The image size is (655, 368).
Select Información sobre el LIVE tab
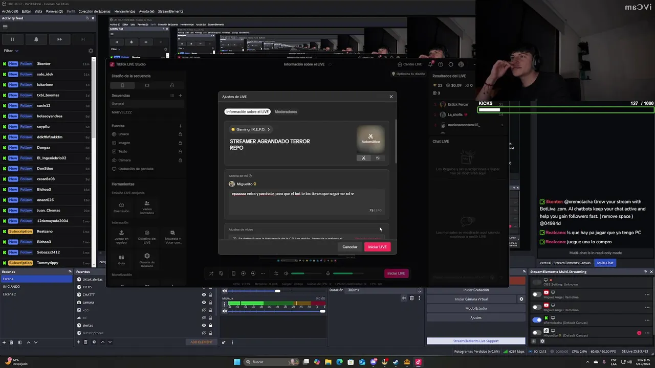pos(248,111)
